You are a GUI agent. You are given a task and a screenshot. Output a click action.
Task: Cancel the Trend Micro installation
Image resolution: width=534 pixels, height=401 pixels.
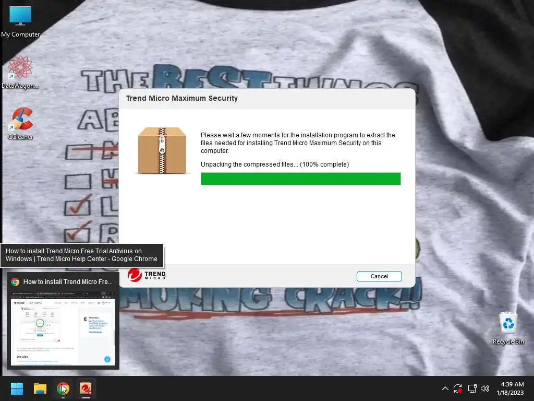click(379, 276)
